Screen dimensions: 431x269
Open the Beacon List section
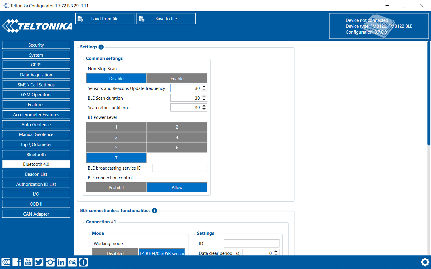click(36, 174)
